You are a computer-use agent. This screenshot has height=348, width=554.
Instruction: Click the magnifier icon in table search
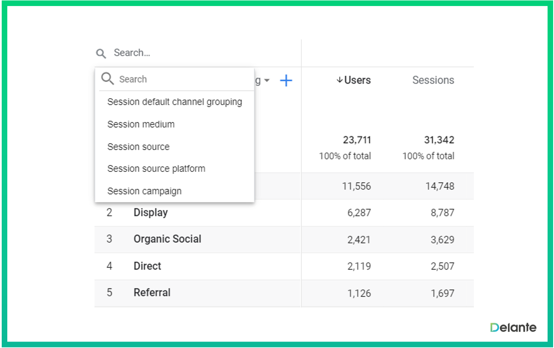[101, 54]
